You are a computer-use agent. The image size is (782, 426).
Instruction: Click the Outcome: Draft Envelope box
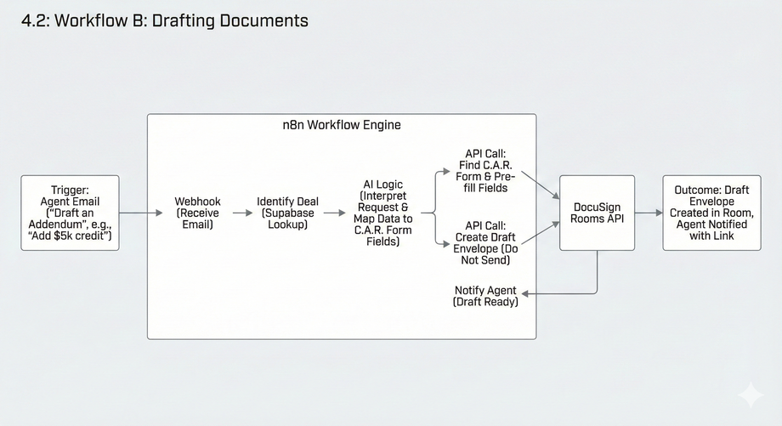pyautogui.click(x=711, y=213)
